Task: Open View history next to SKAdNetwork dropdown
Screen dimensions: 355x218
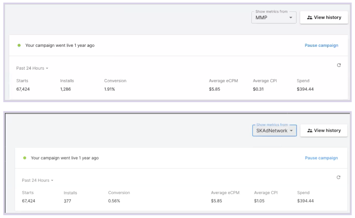Action: (324, 131)
